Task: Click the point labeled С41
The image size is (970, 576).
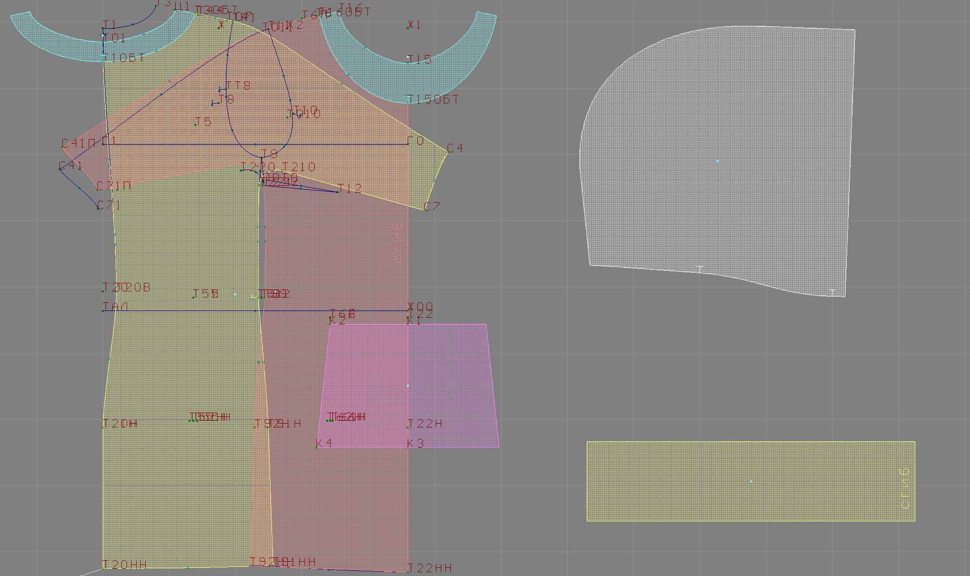Action: tap(60, 169)
